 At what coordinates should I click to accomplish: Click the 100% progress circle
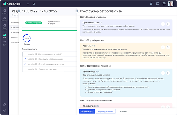(27, 38)
